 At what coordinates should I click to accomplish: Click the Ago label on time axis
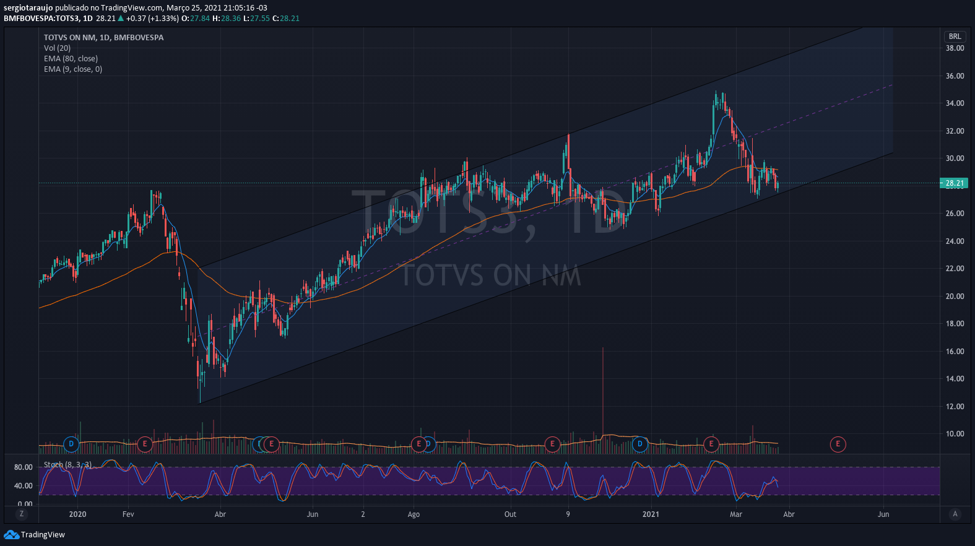414,514
